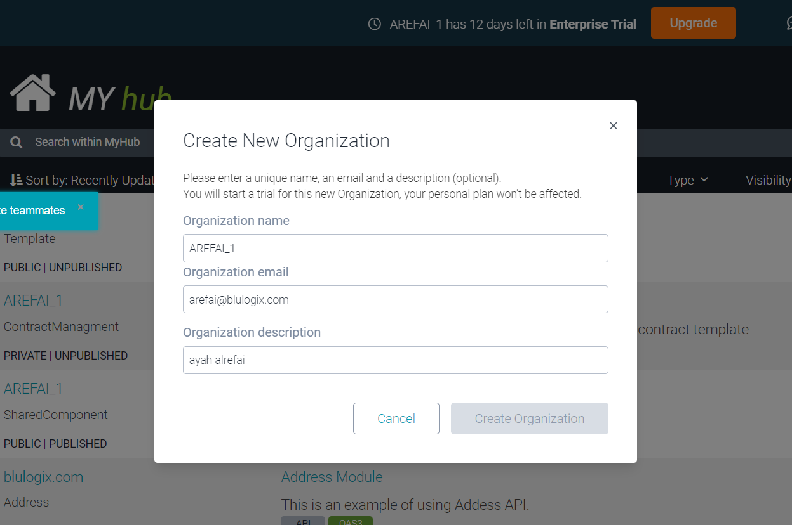Open the blulogix.com owner link
The height and width of the screenshot is (525, 792).
click(43, 477)
